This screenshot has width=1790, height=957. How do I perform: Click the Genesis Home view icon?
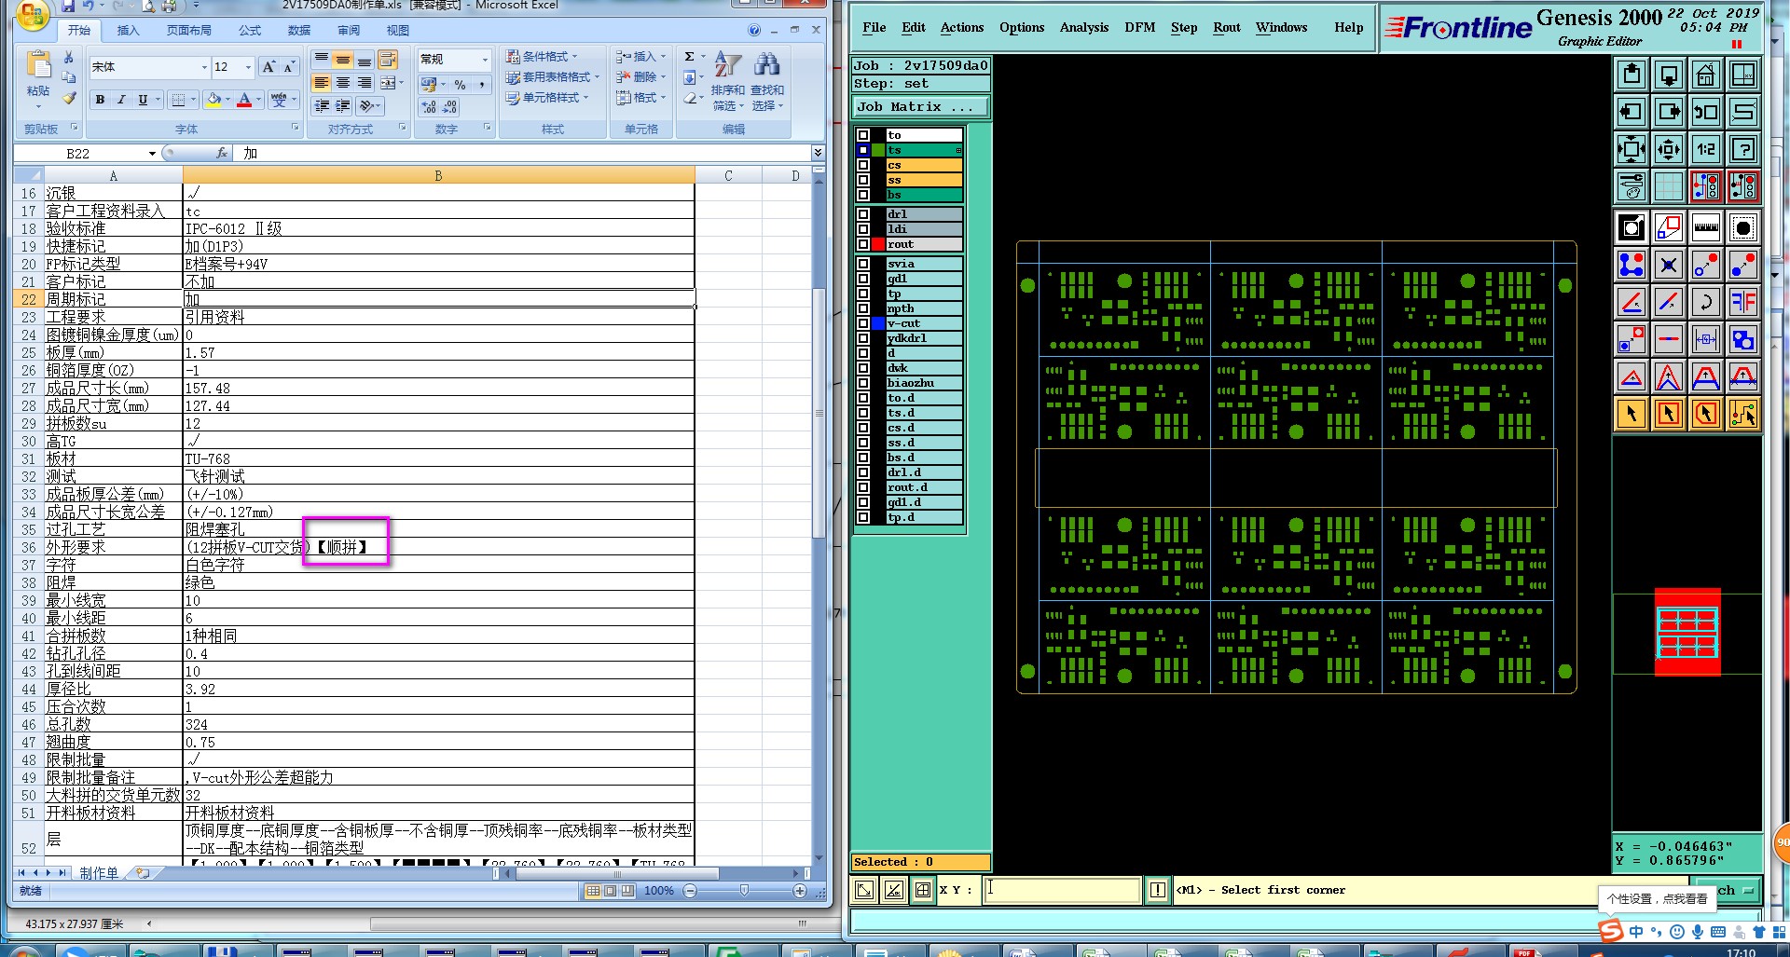(x=1706, y=75)
